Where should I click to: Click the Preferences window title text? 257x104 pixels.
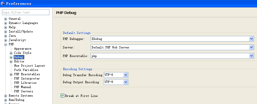19,4
